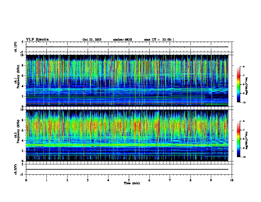Viewport: 261px width, 202px height.
Task: Click the "-6" label on ch.2 colorbar
Action: 243,121
